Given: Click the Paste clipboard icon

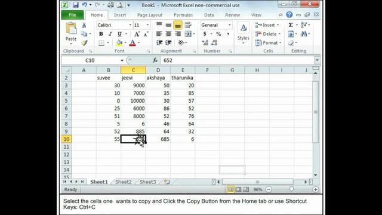Looking at the screenshot, I should pyautogui.click(x=71, y=28).
